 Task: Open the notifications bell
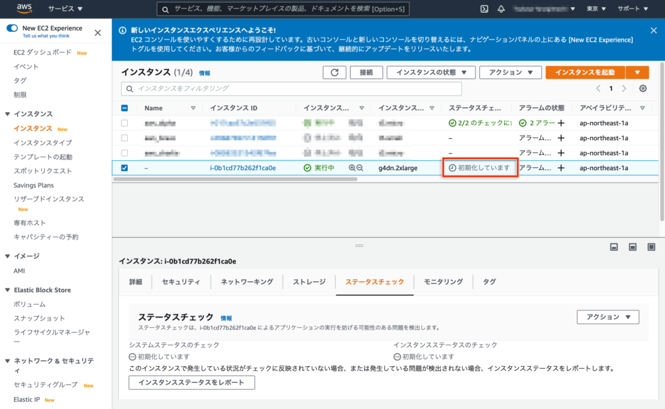click(501, 9)
